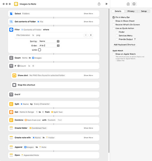The image size is (152, 161).
Task: Switch to the Privacy tab
Action: click(131, 11)
